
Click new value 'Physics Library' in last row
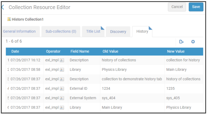tap(179, 108)
